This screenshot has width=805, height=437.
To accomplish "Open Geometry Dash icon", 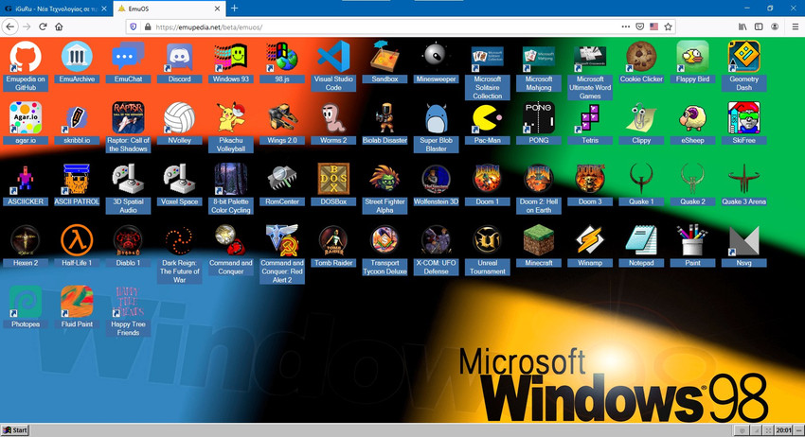I will [x=743, y=57].
